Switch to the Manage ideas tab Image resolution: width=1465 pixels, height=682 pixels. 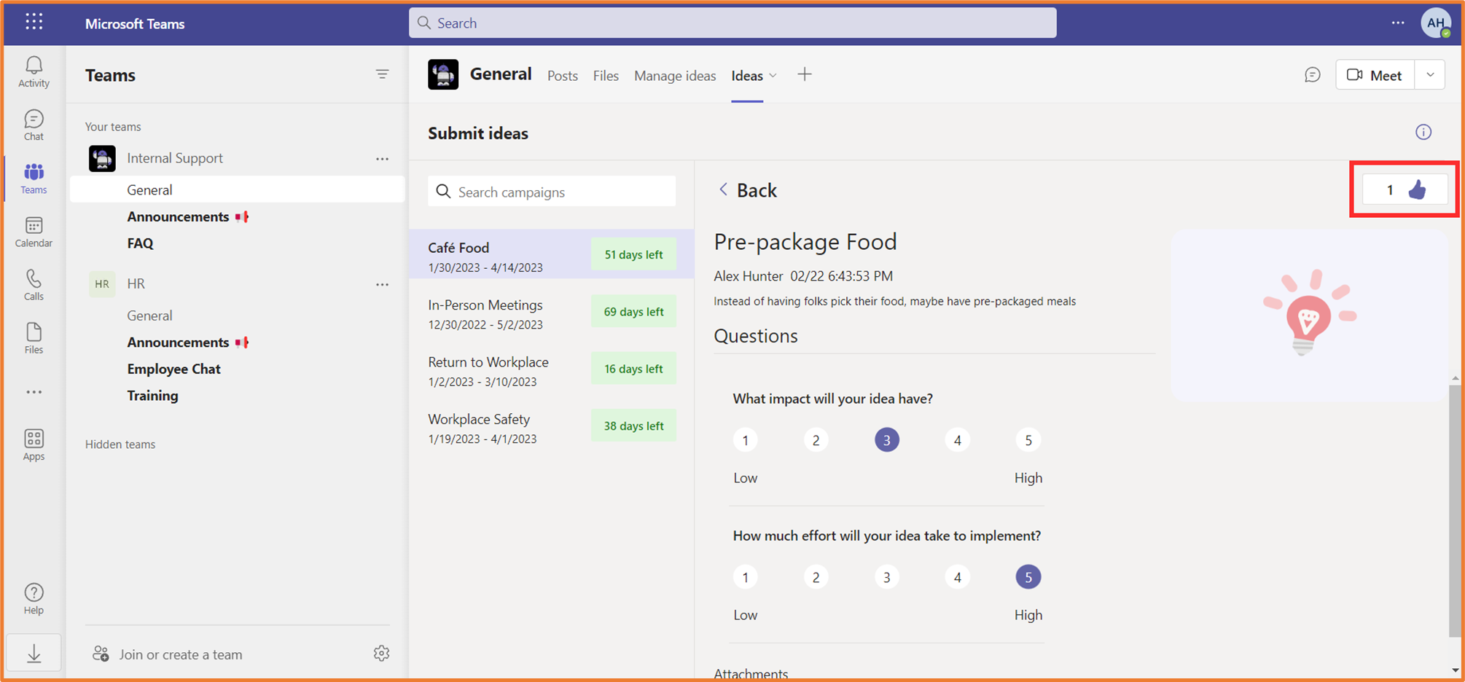(x=674, y=75)
